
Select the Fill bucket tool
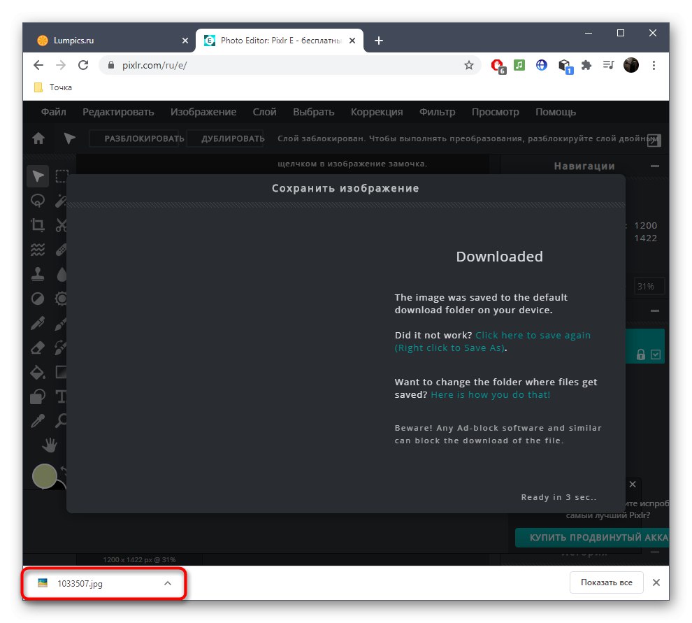[x=38, y=372]
